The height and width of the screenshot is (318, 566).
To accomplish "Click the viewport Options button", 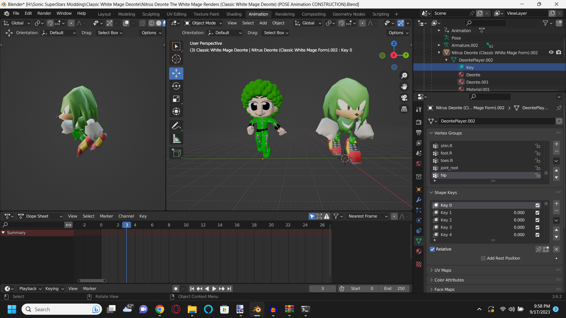I will coord(398,33).
